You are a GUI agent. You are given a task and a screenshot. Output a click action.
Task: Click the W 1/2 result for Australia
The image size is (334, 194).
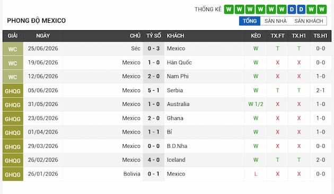(x=256, y=104)
